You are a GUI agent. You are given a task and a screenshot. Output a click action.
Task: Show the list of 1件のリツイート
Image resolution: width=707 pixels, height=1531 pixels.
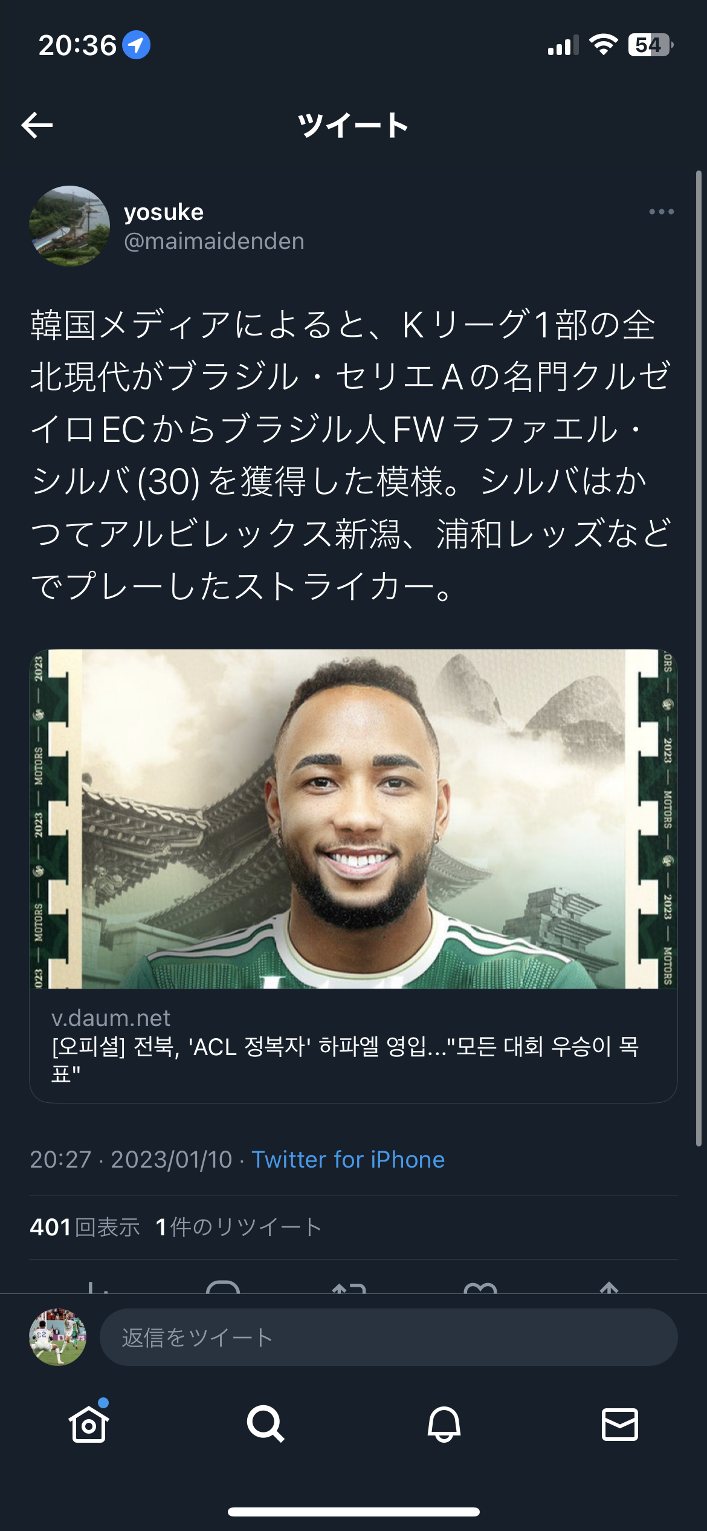coord(238,1227)
